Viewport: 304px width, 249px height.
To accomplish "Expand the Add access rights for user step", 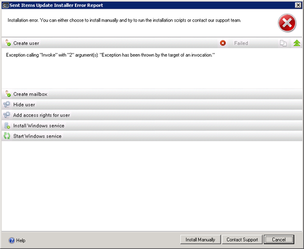I will point(152,115).
